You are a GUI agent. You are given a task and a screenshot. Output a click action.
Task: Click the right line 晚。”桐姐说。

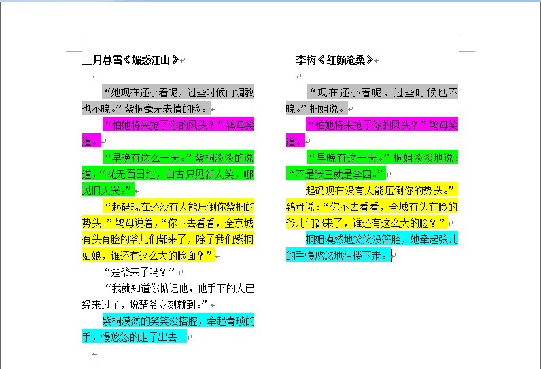pos(317,109)
